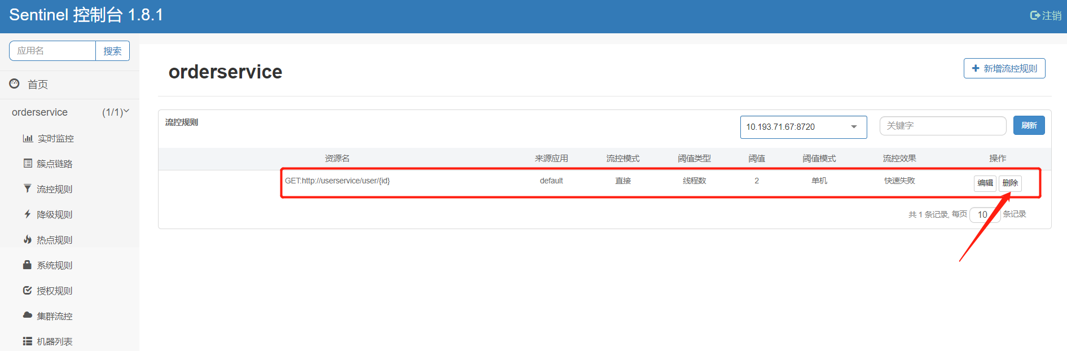Click the dashboard icon next to 首页
The height and width of the screenshot is (351, 1067).
(15, 84)
